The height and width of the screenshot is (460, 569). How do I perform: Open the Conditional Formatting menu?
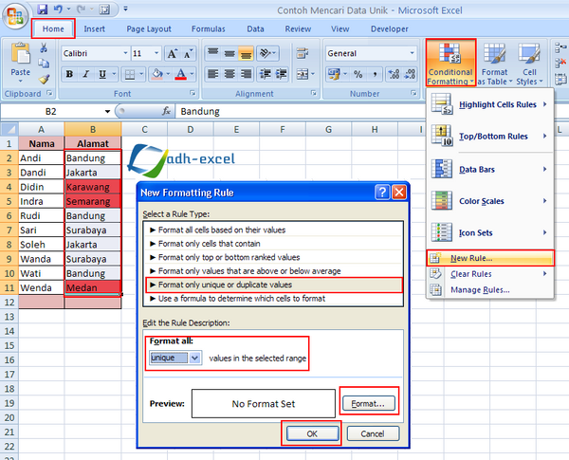pos(450,63)
